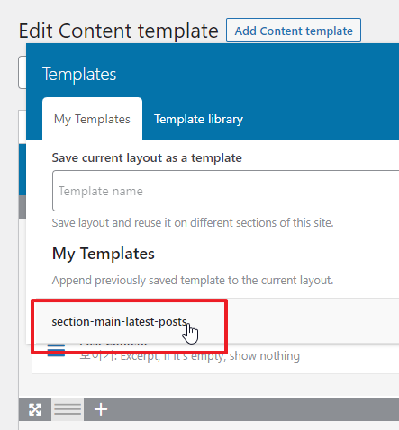
Task: Click the blue strip left of the panel
Action: tap(23, 170)
